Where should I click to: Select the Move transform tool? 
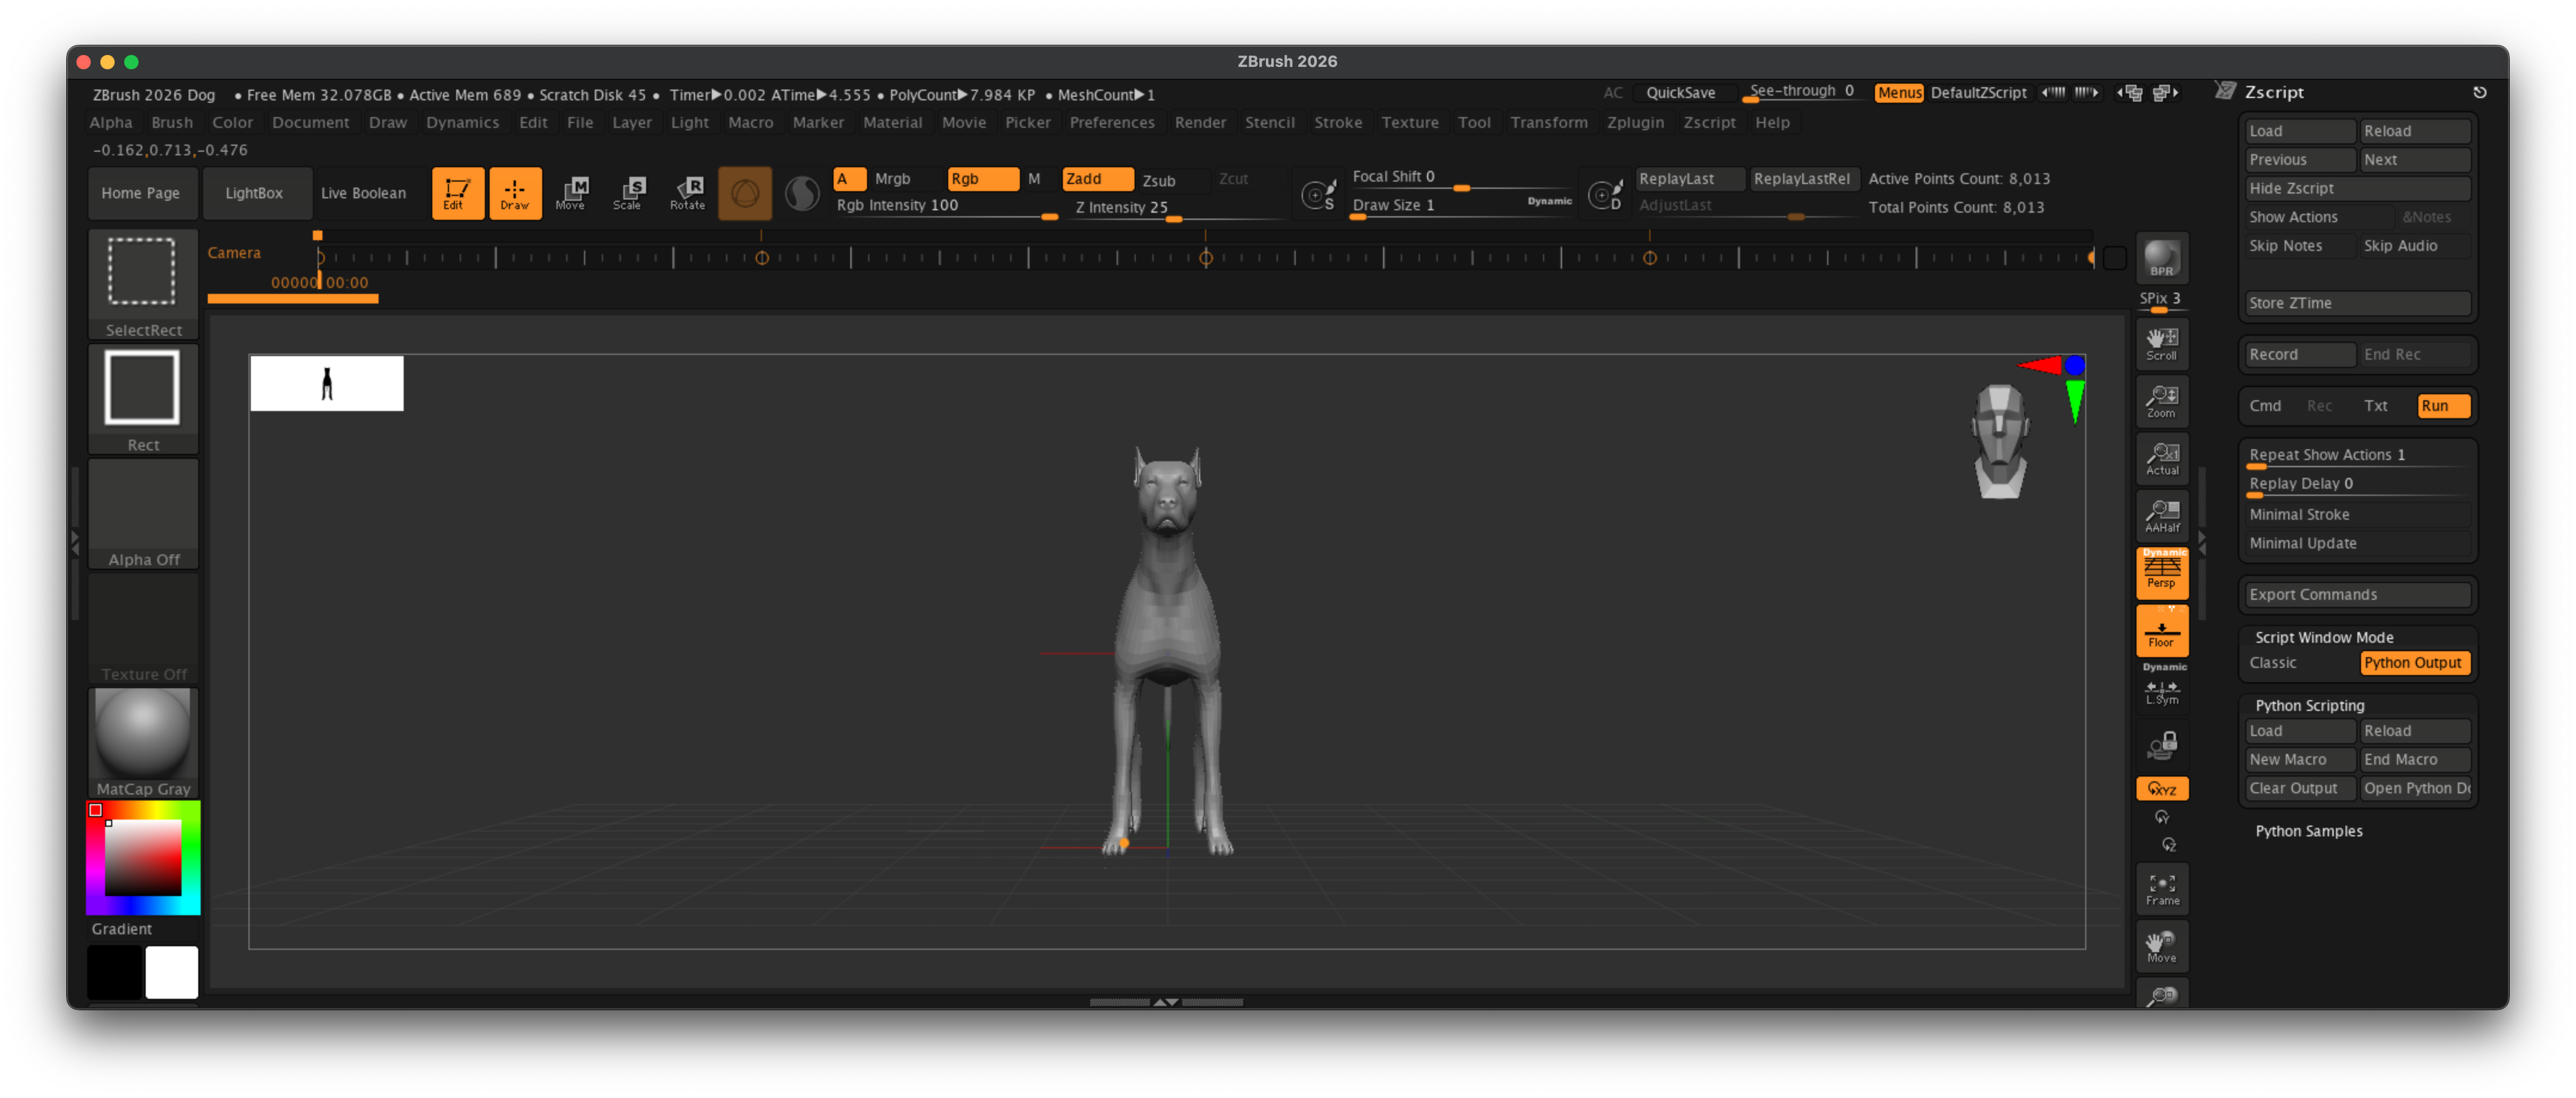tap(571, 192)
